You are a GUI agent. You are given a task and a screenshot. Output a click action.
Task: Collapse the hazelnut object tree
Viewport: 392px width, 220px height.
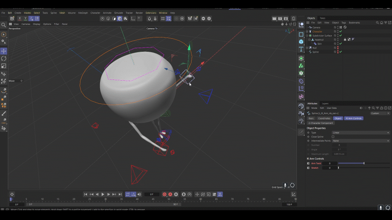310,40
